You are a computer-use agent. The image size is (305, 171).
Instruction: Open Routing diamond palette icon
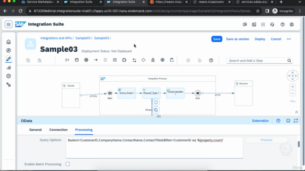point(143,60)
